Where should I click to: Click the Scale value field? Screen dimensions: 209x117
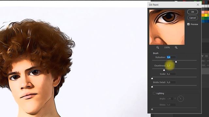coord(171,74)
